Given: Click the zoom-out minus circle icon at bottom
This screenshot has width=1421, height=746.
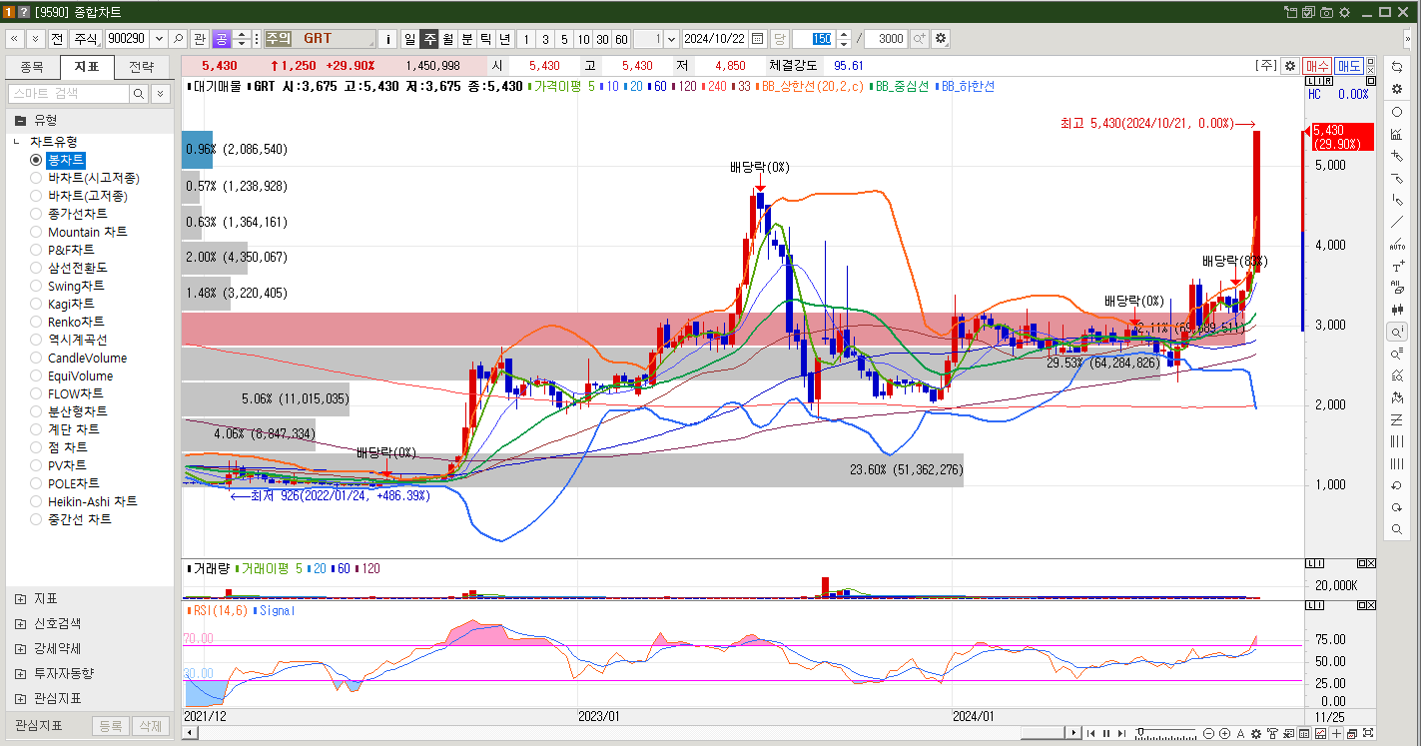Looking at the screenshot, I should pos(1208,734).
